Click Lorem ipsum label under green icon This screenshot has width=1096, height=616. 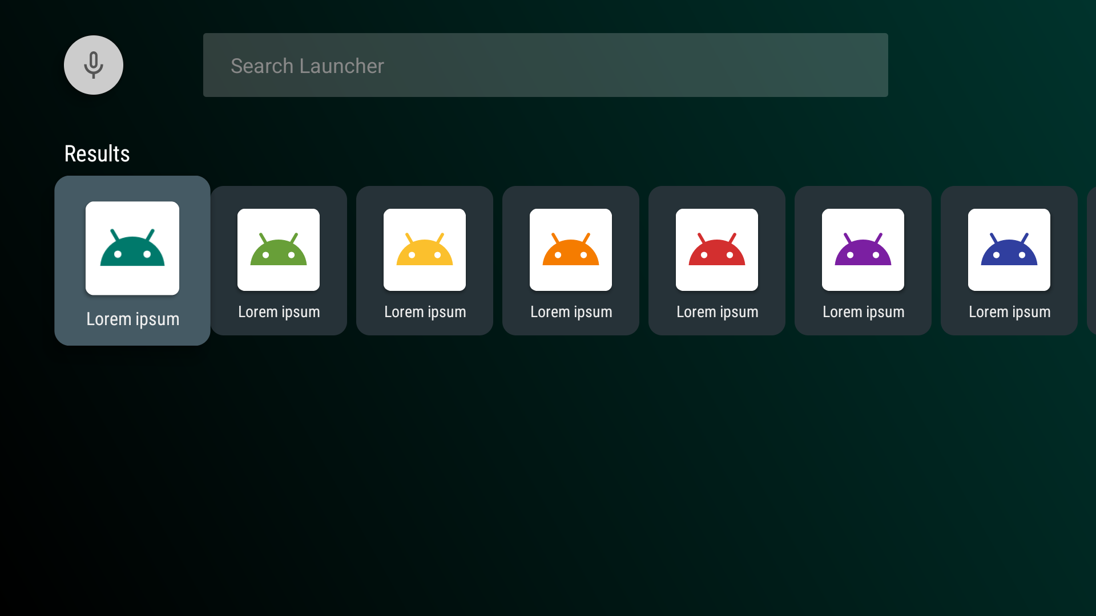click(x=279, y=312)
